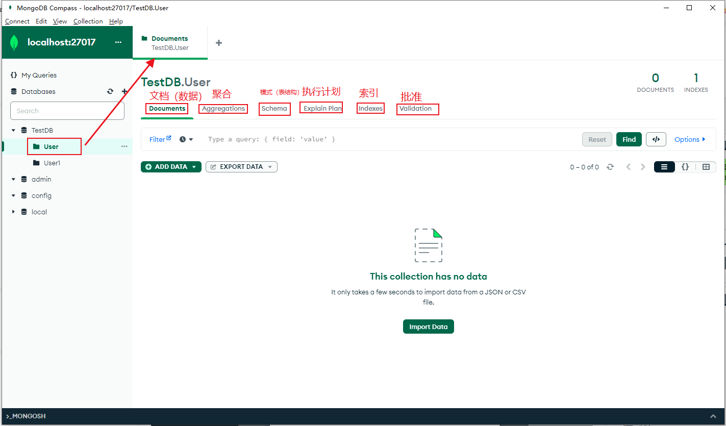Expand the config database
Screen dimensions: 726x426
click(x=13, y=196)
